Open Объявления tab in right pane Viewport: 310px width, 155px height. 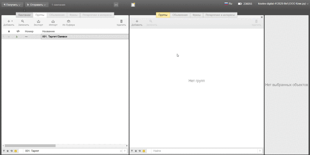[x=180, y=15]
